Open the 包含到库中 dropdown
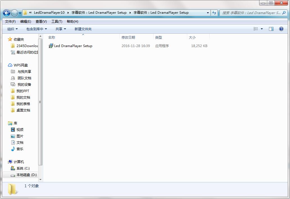Image resolution: width=290 pixels, height=199 pixels. point(36,29)
